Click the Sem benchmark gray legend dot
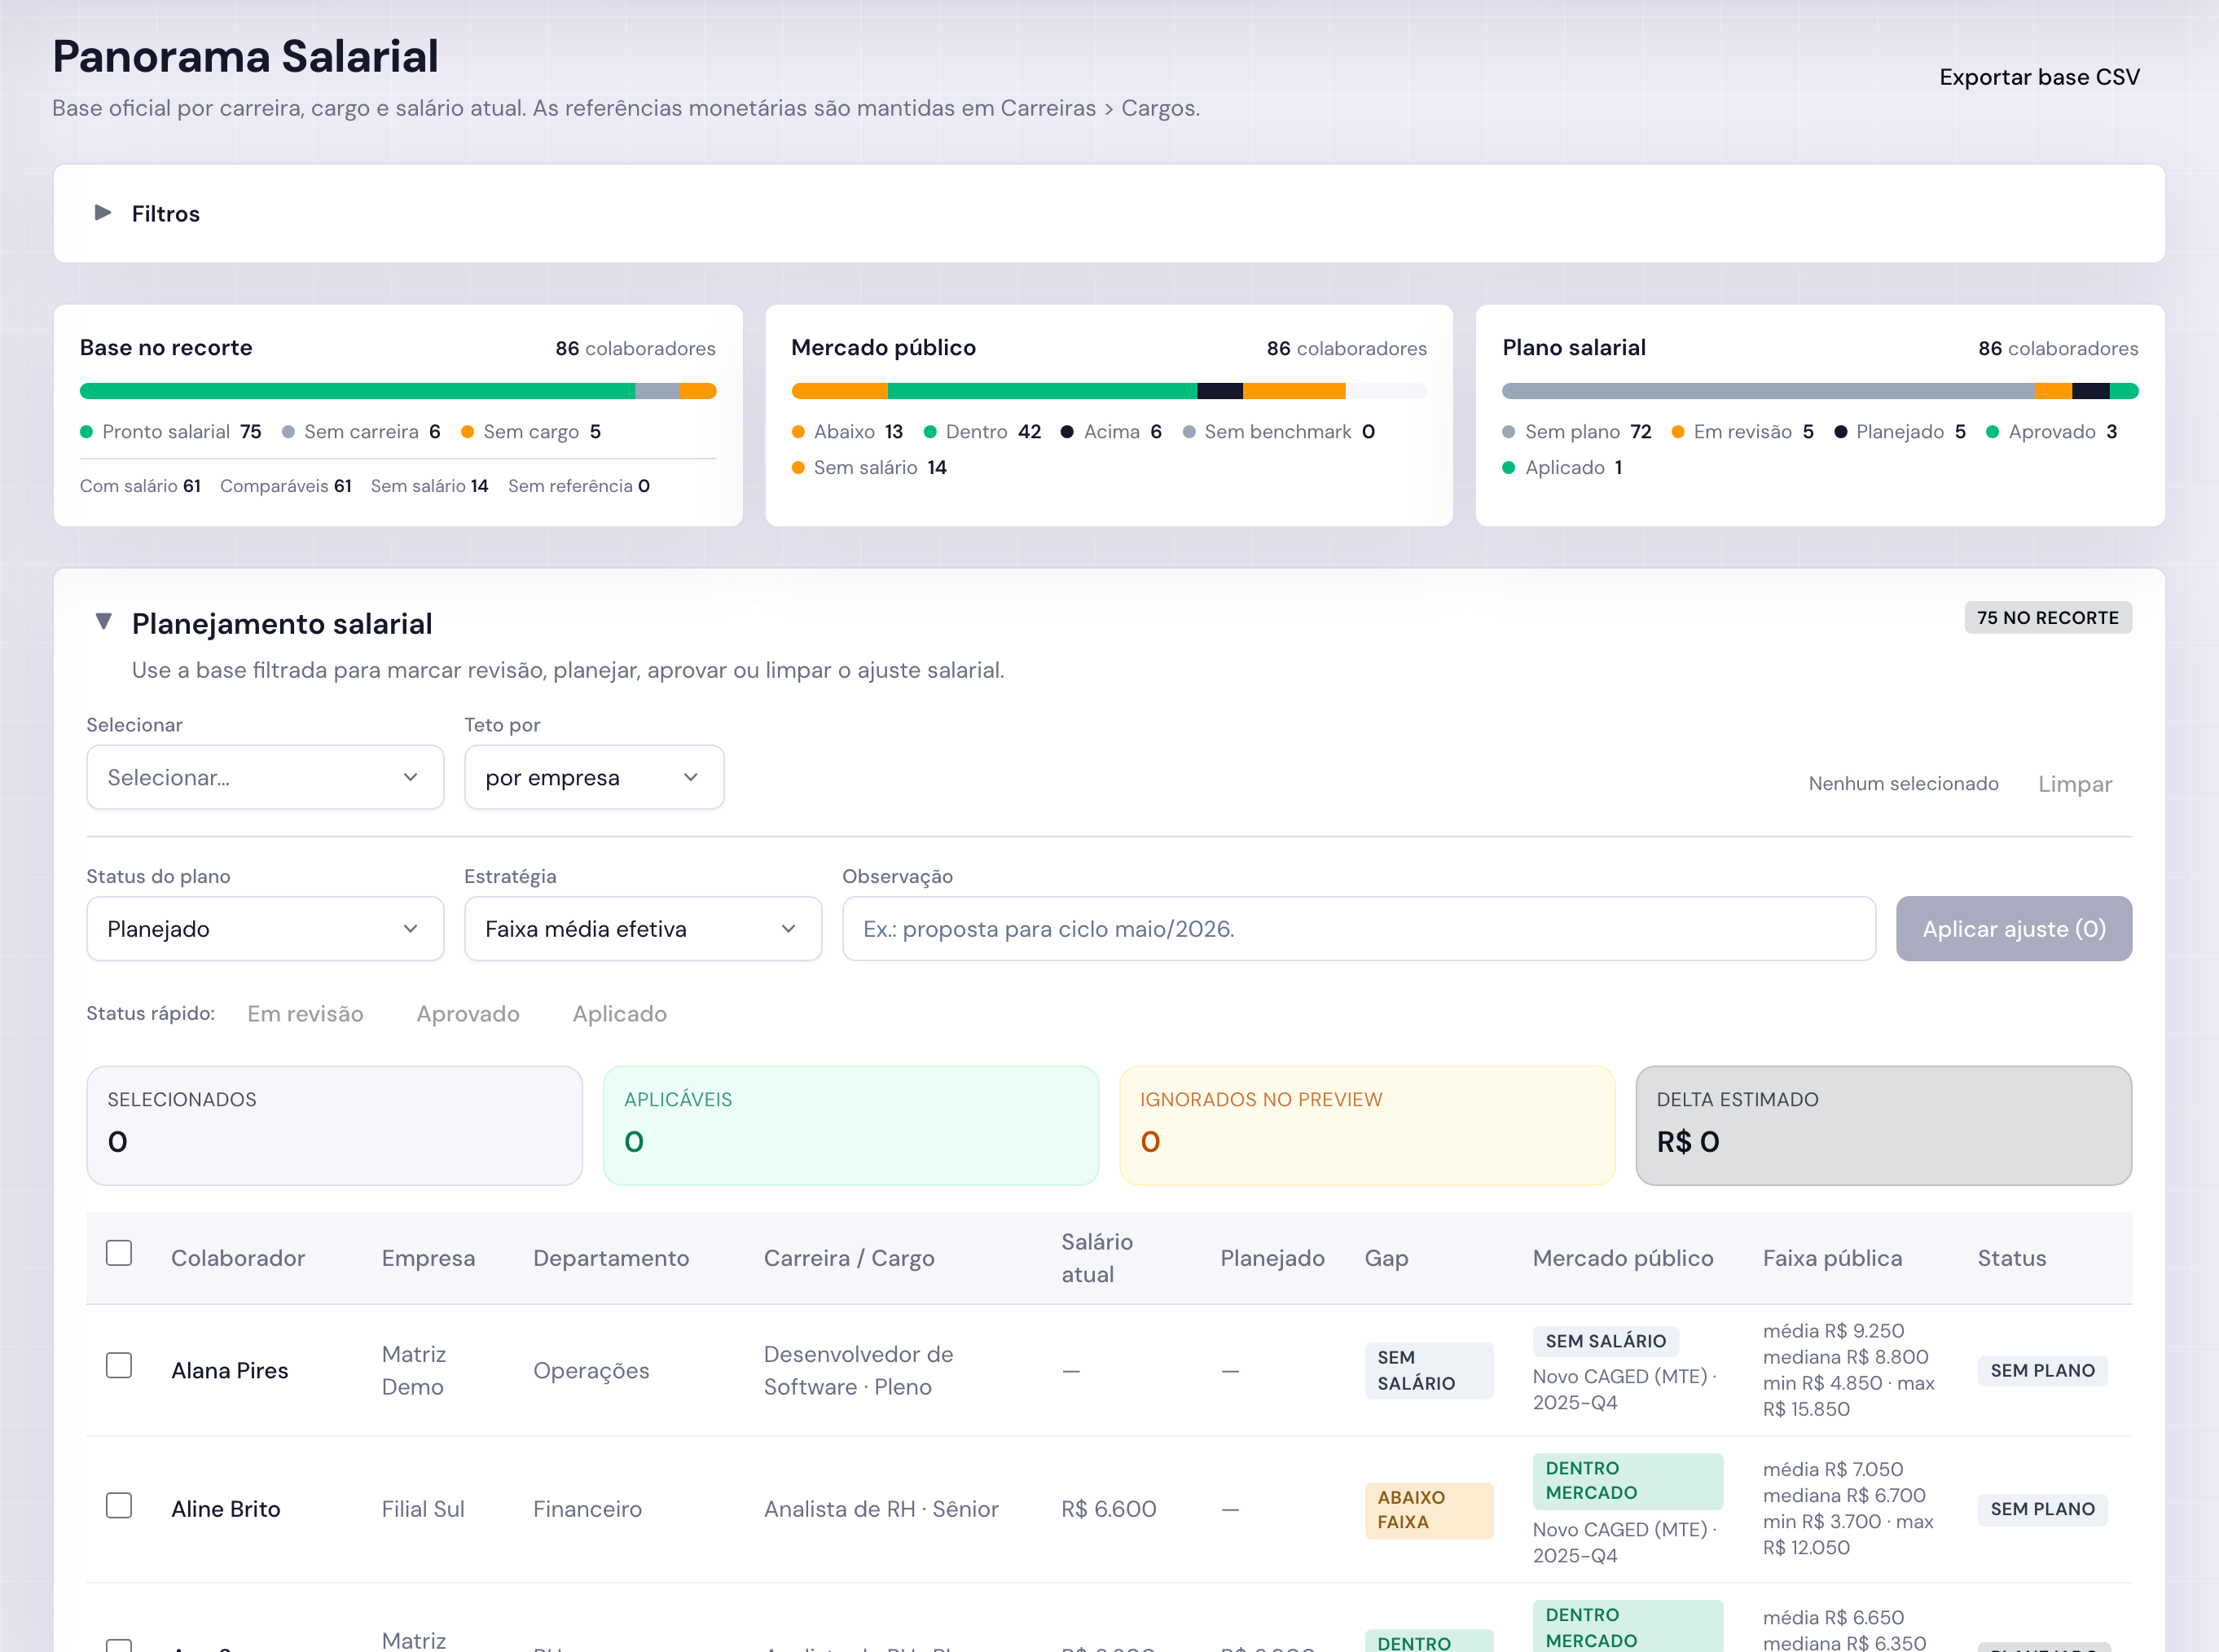2219x1652 pixels. coord(1189,432)
